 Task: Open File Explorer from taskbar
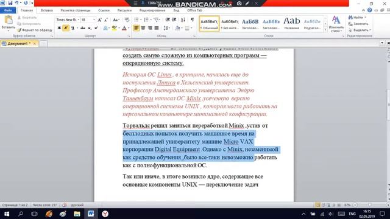coord(77,214)
